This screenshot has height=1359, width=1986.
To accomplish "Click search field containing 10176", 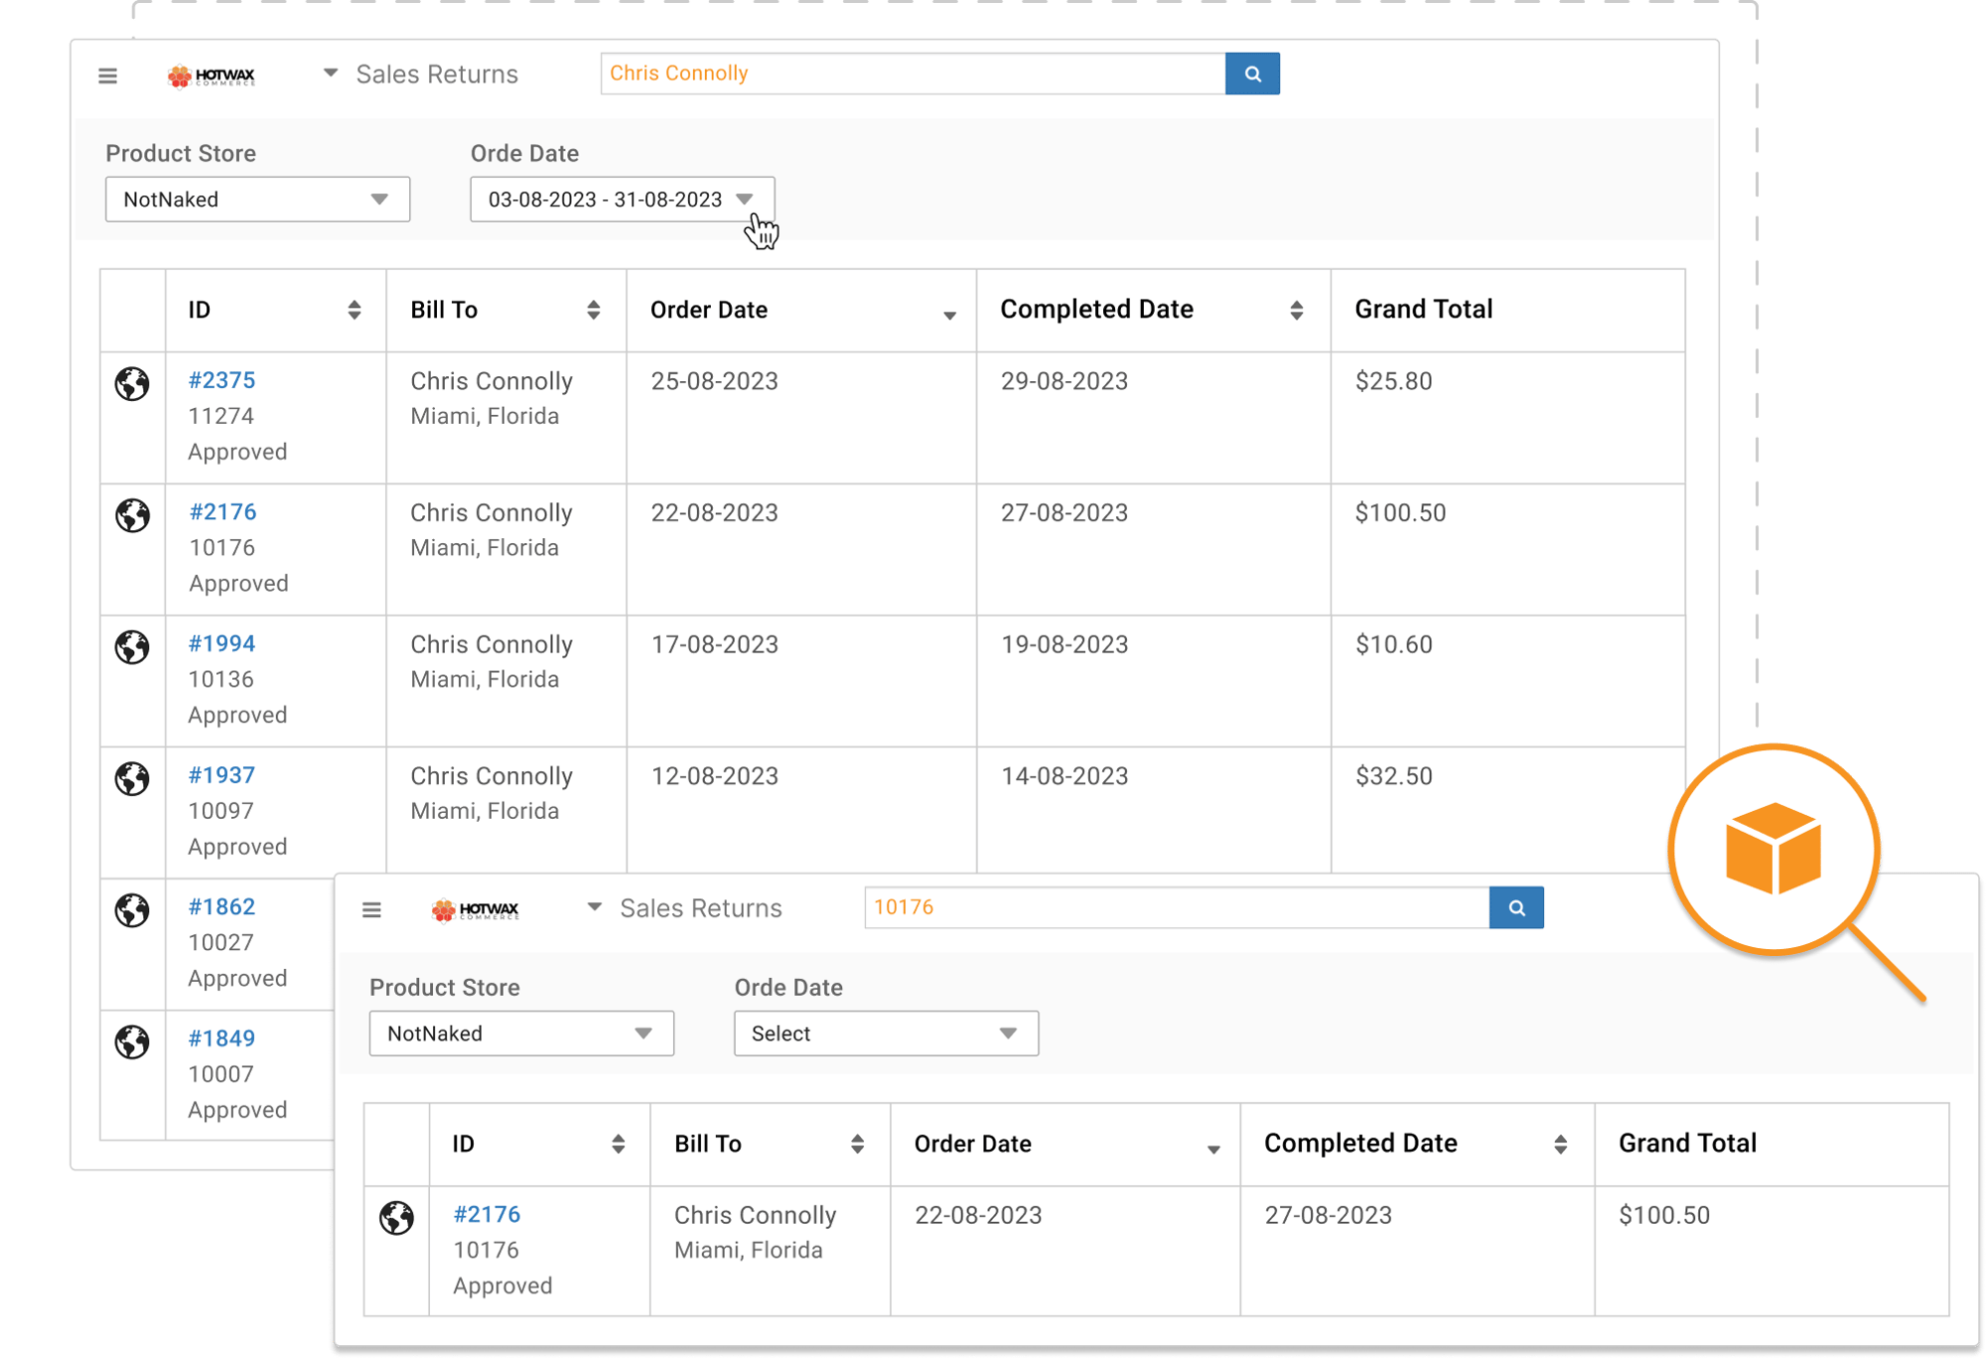I will [1177, 907].
